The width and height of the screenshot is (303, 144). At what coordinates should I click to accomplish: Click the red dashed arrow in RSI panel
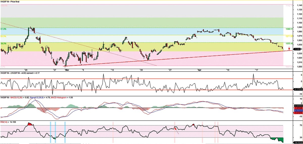click(x=176, y=123)
